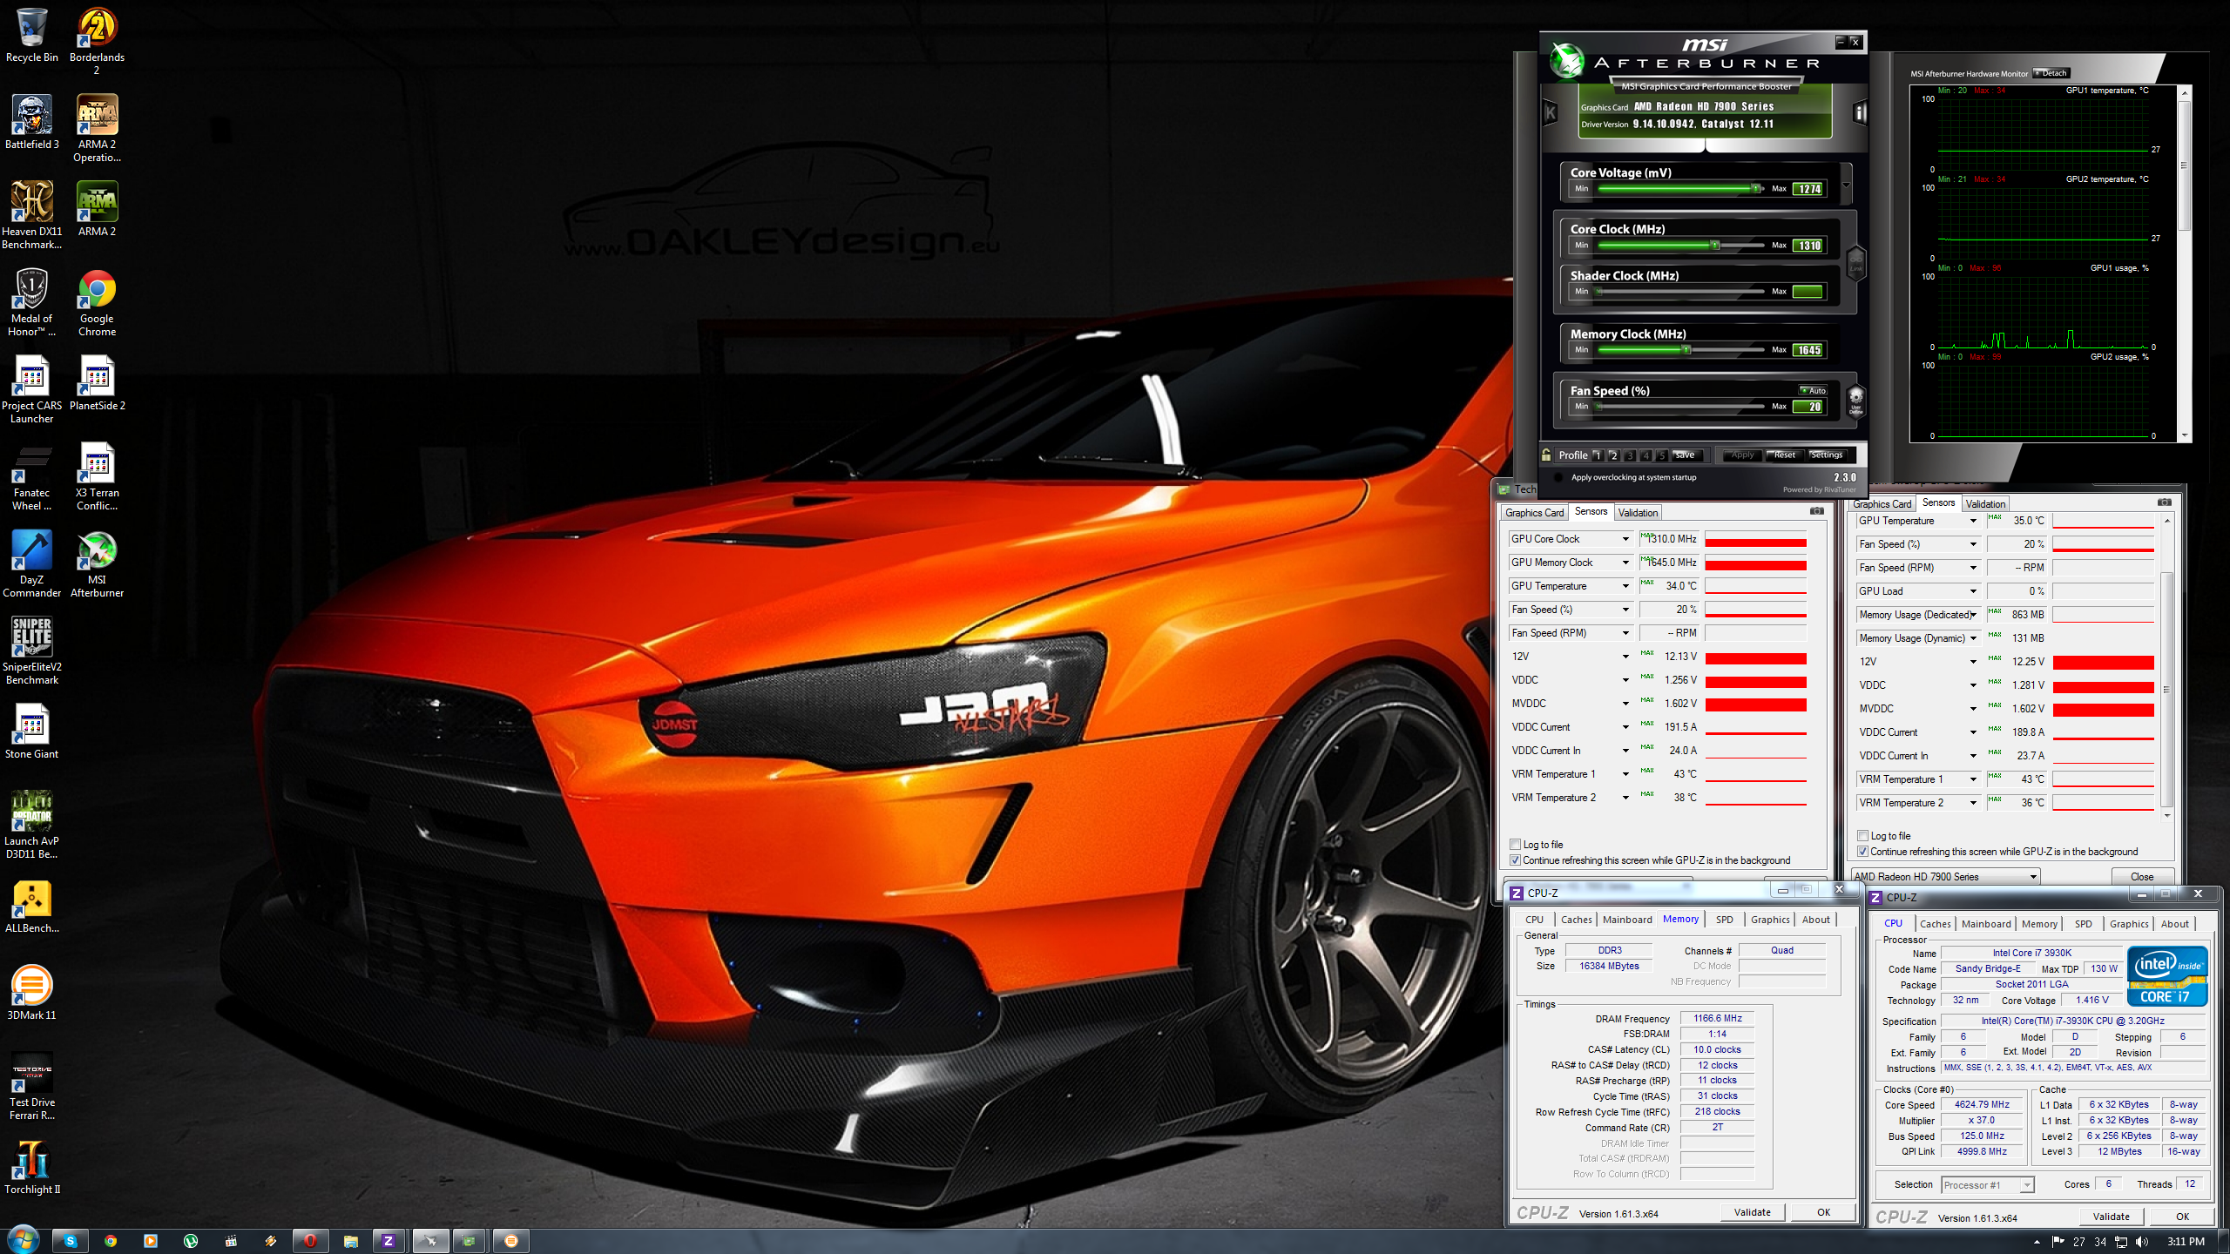Open AMD Radeon HD 7900 Series selector
The width and height of the screenshot is (2230, 1254).
1945,877
